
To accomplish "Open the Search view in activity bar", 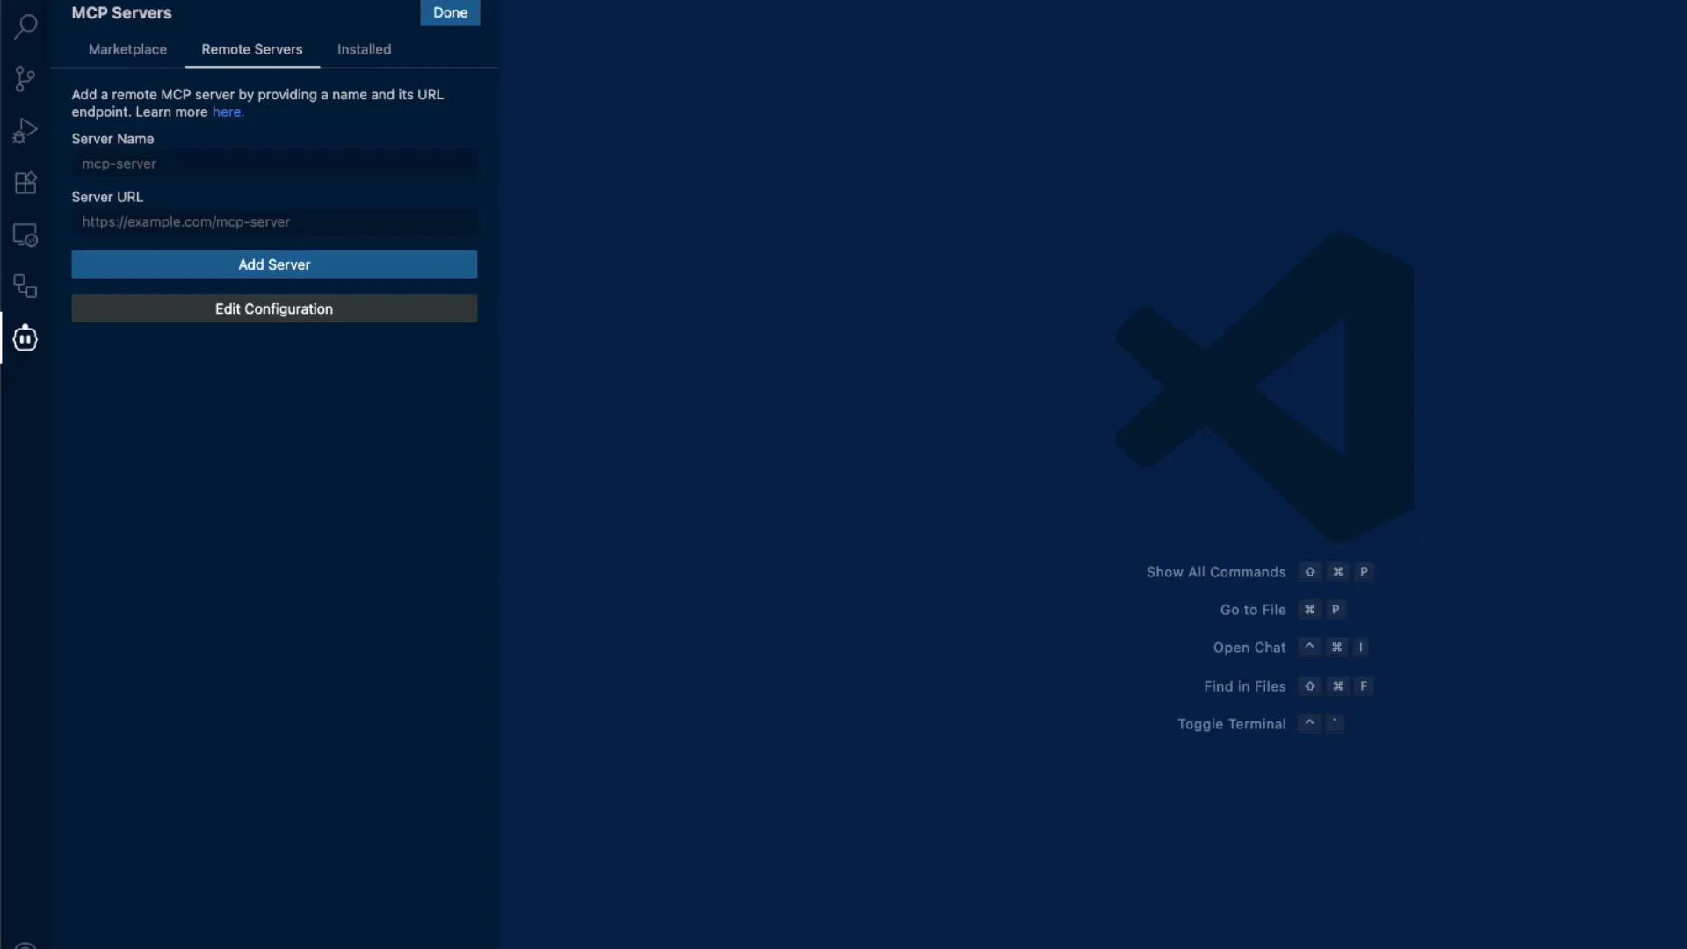I will (25, 26).
